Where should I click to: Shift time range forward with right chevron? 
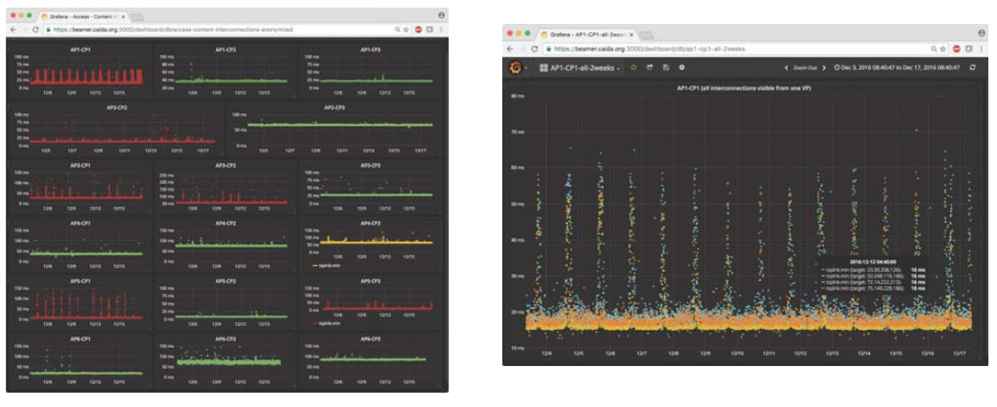point(825,68)
